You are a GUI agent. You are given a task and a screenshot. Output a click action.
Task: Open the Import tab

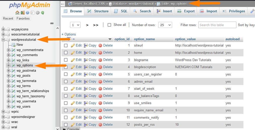[x=208, y=11]
